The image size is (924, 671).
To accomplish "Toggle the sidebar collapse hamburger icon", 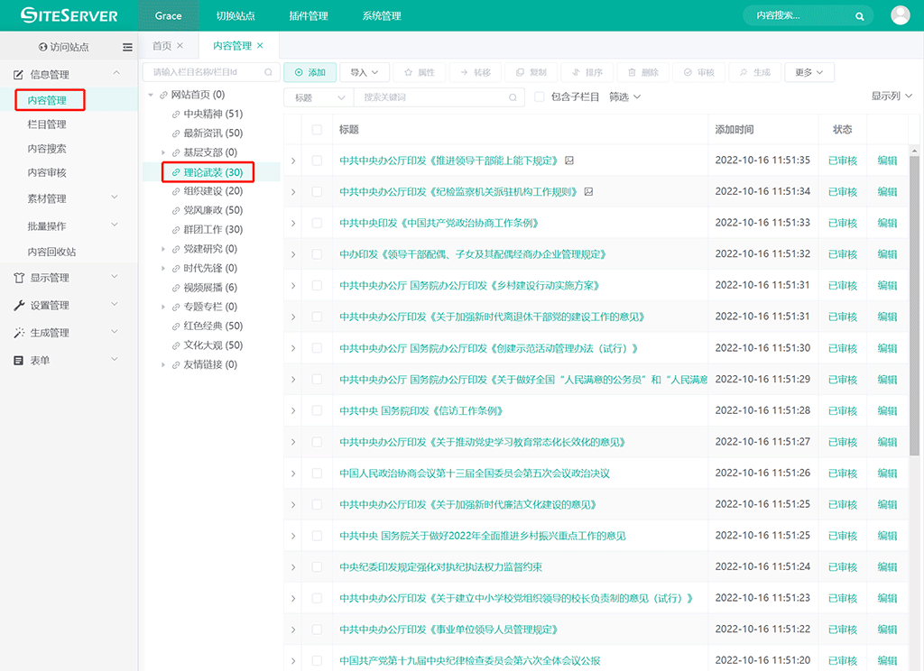I will pyautogui.click(x=127, y=47).
